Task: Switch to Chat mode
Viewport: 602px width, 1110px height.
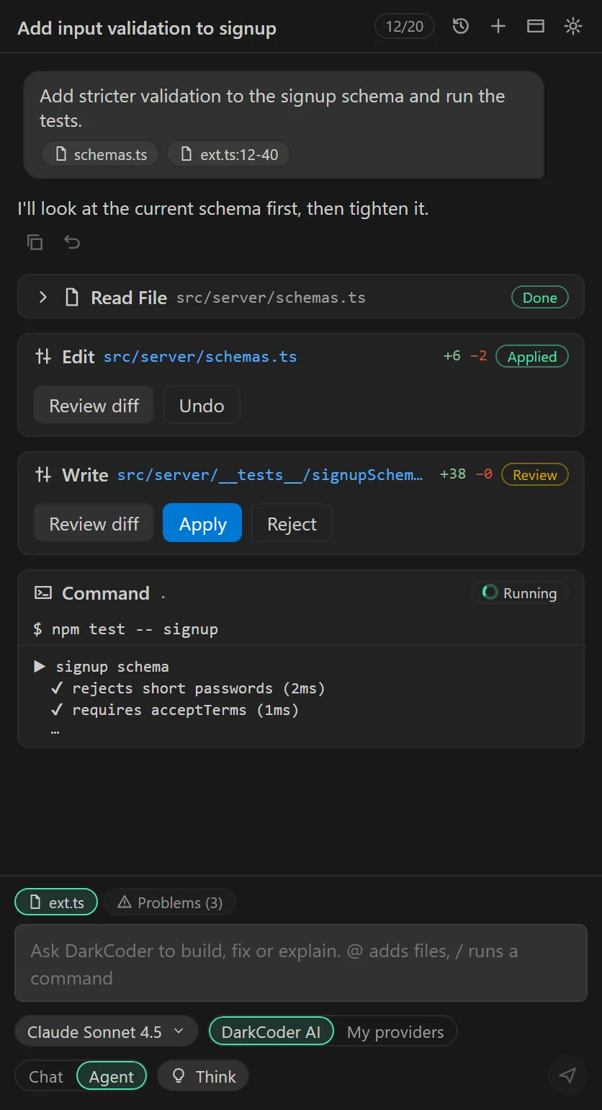Action: pos(46,1077)
